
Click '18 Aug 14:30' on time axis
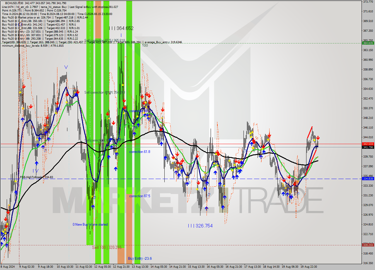[x=271, y=267]
